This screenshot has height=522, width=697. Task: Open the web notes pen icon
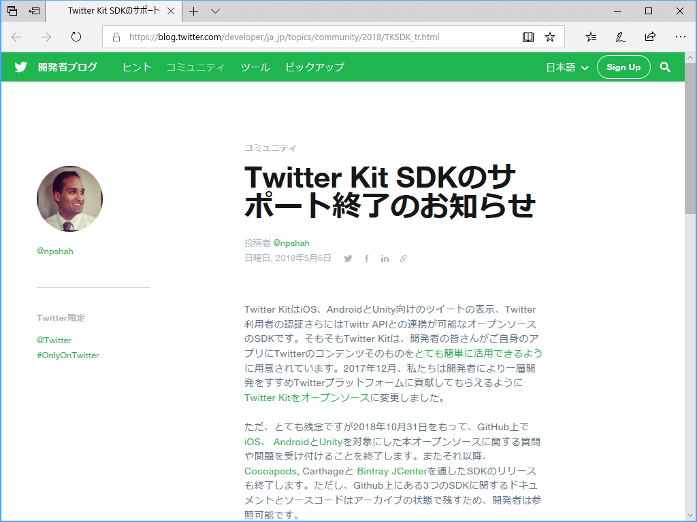coord(621,37)
